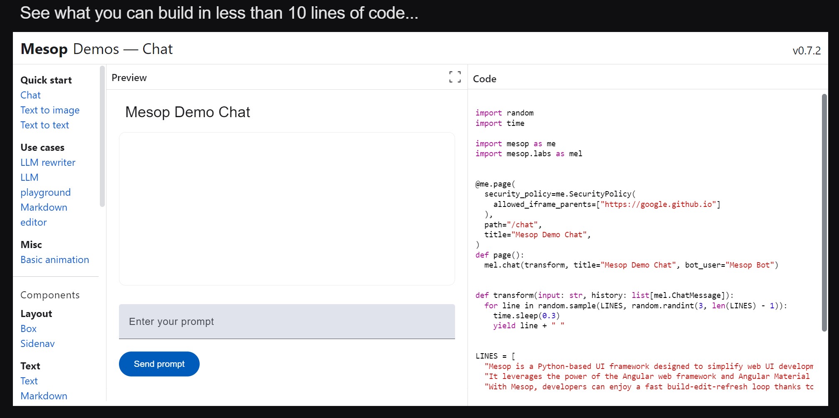Click the 'time.sleep(0.3)' code line

point(526,316)
